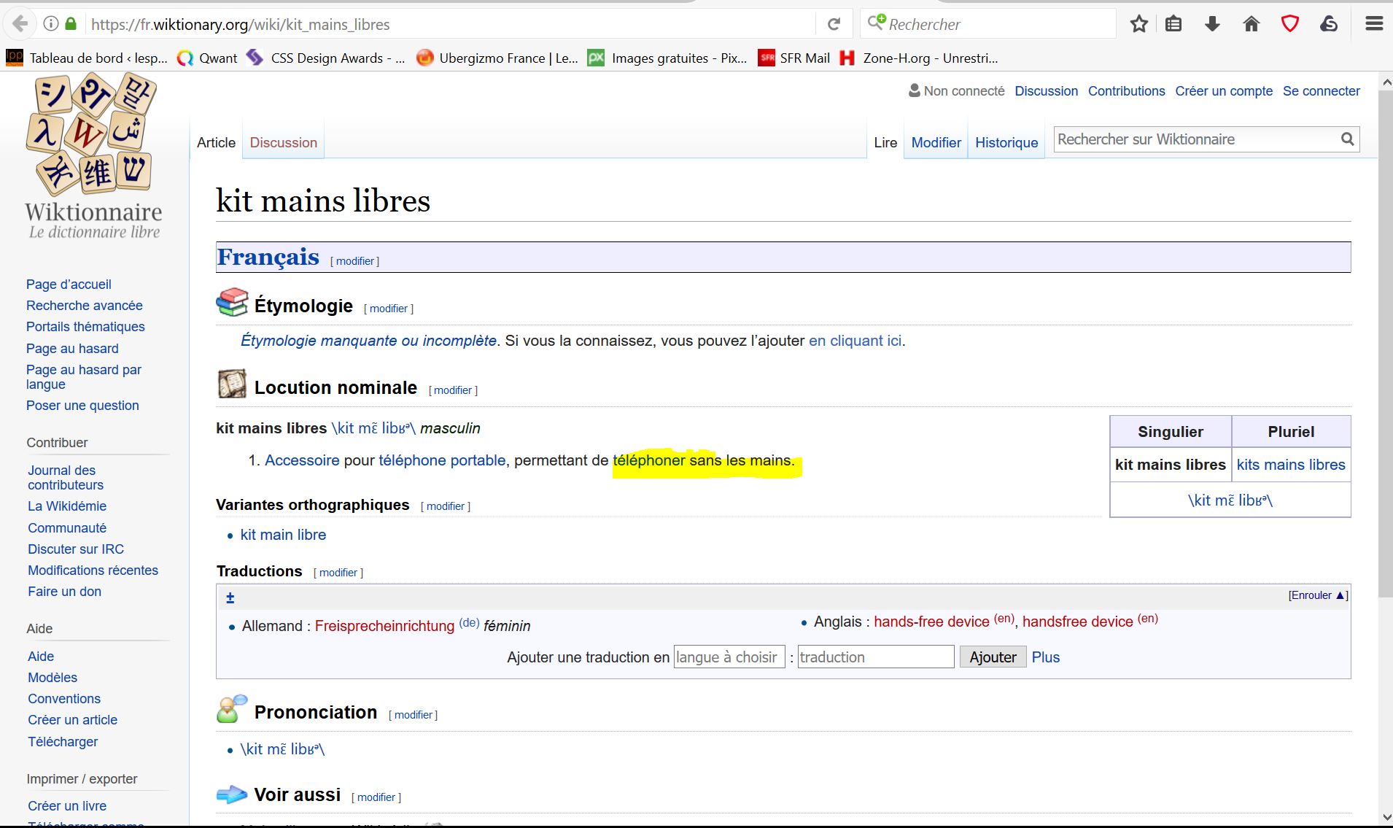Click the ± edit translations link

[x=230, y=598]
